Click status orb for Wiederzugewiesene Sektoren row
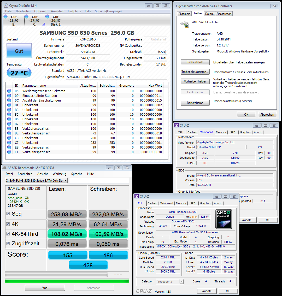Screen dimensions: 282x296 9,91
